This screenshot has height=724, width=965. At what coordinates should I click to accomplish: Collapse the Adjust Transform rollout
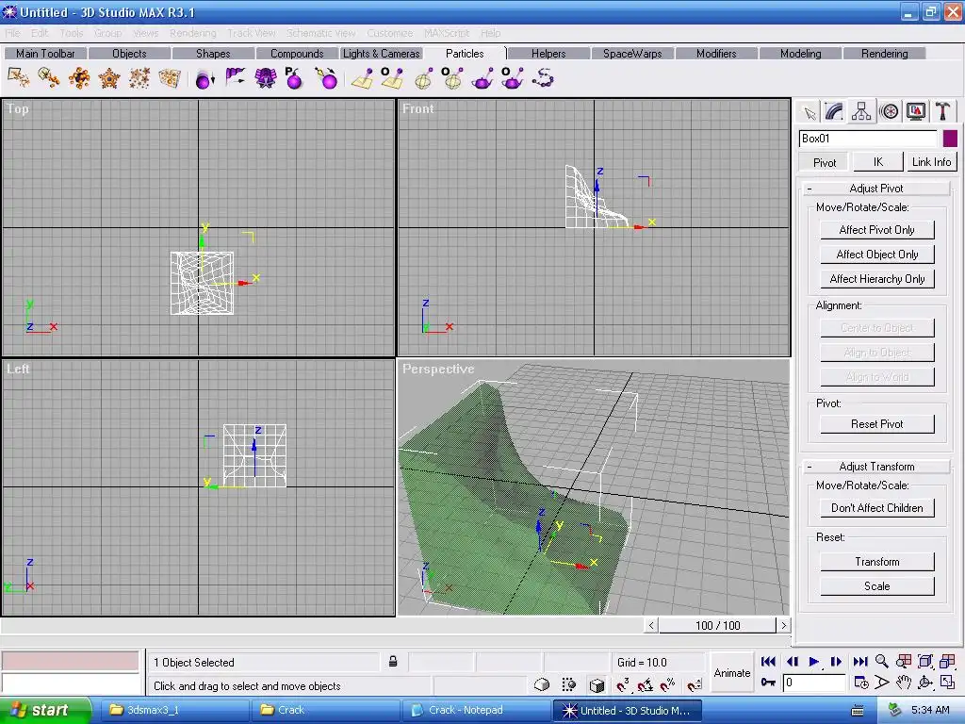point(876,467)
